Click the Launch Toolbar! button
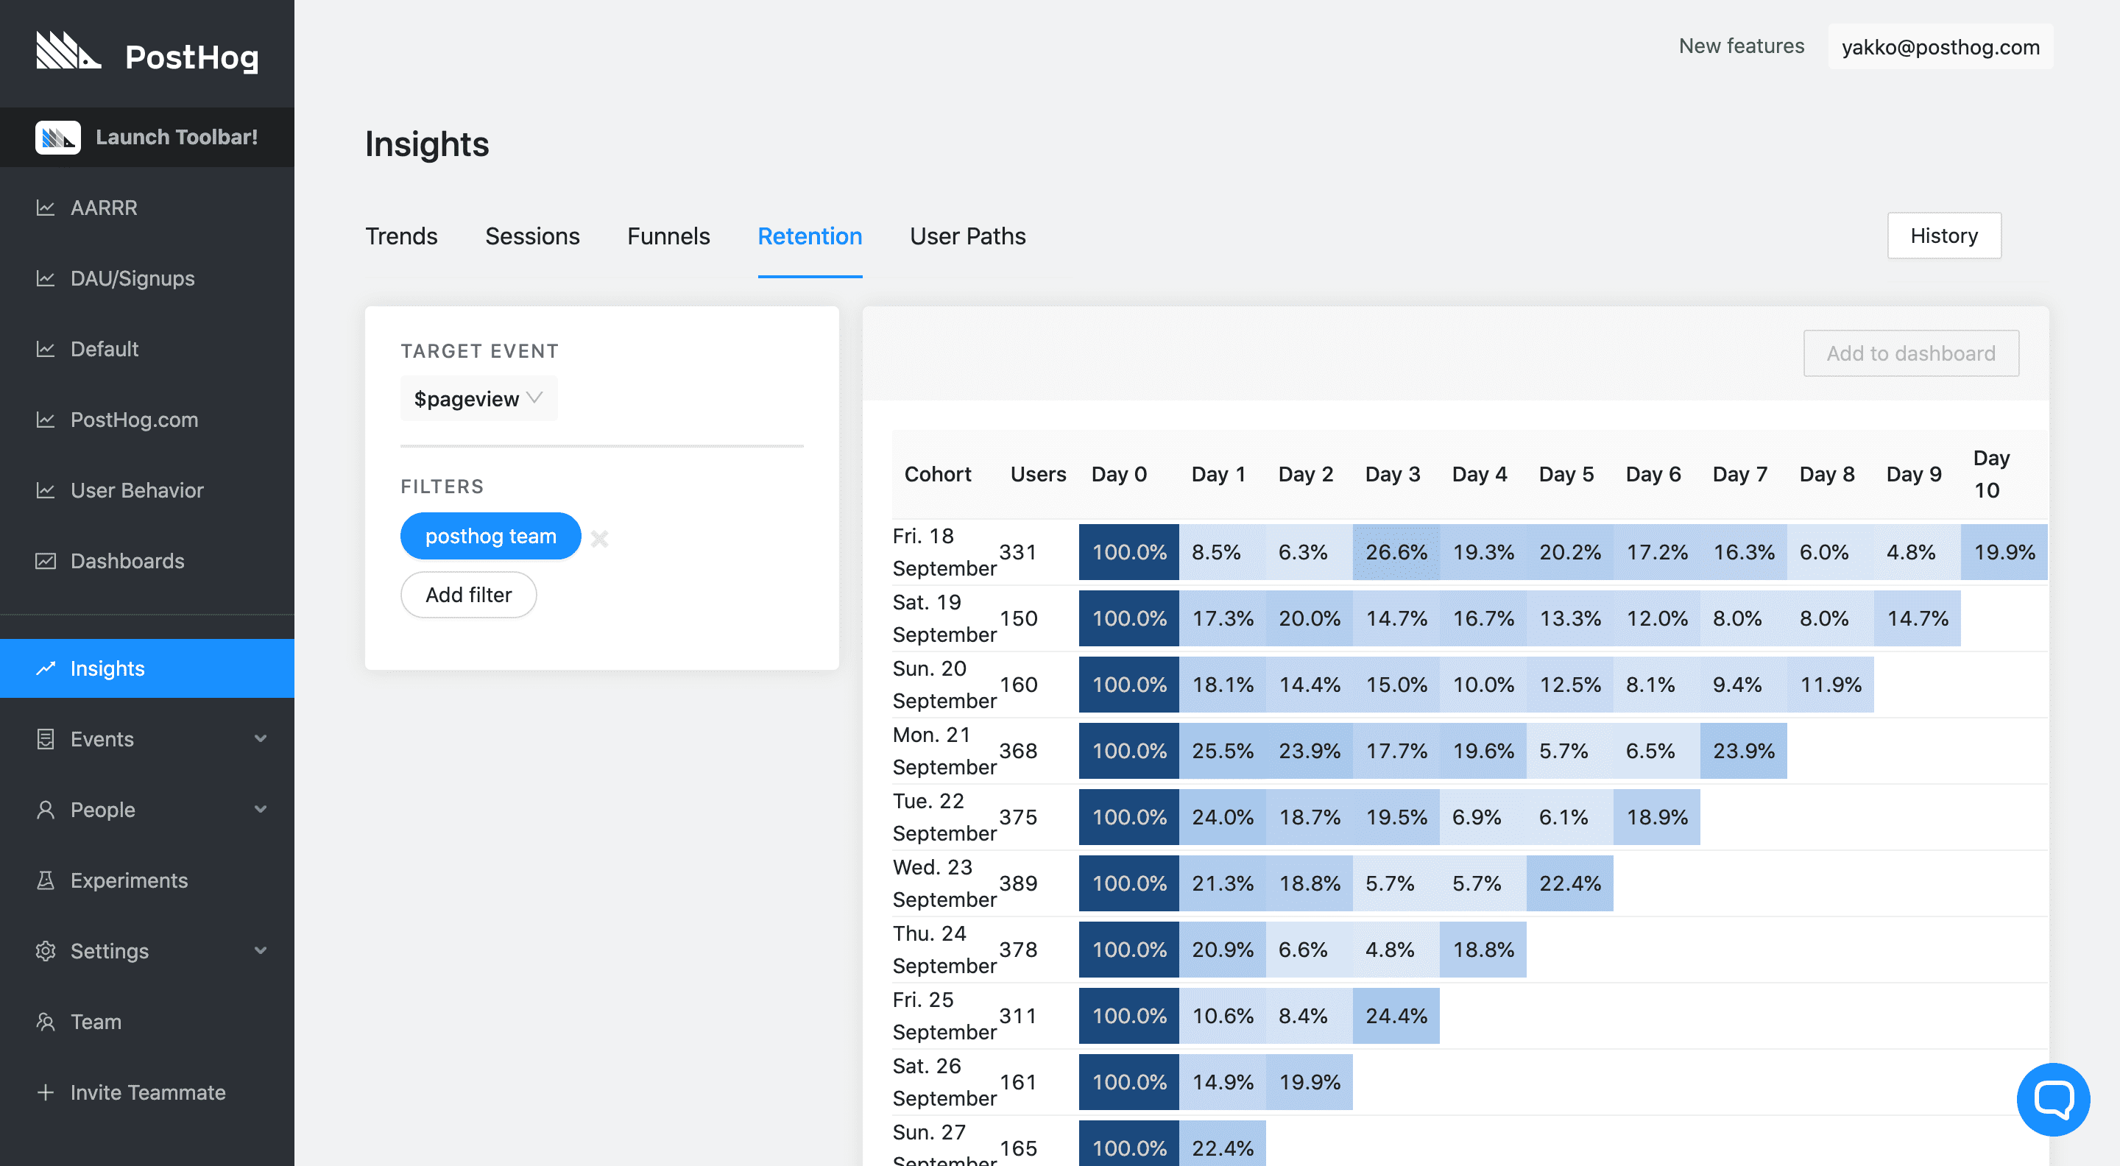Screen dimensions: 2120x1166 [x=147, y=138]
